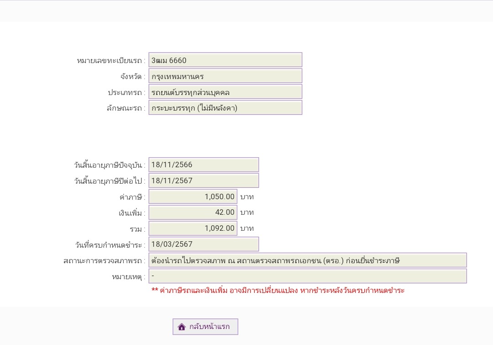Focus the สถานะการตรวจสภาพรถ status field
Viewport: 493px width, 345px height.
point(307,260)
